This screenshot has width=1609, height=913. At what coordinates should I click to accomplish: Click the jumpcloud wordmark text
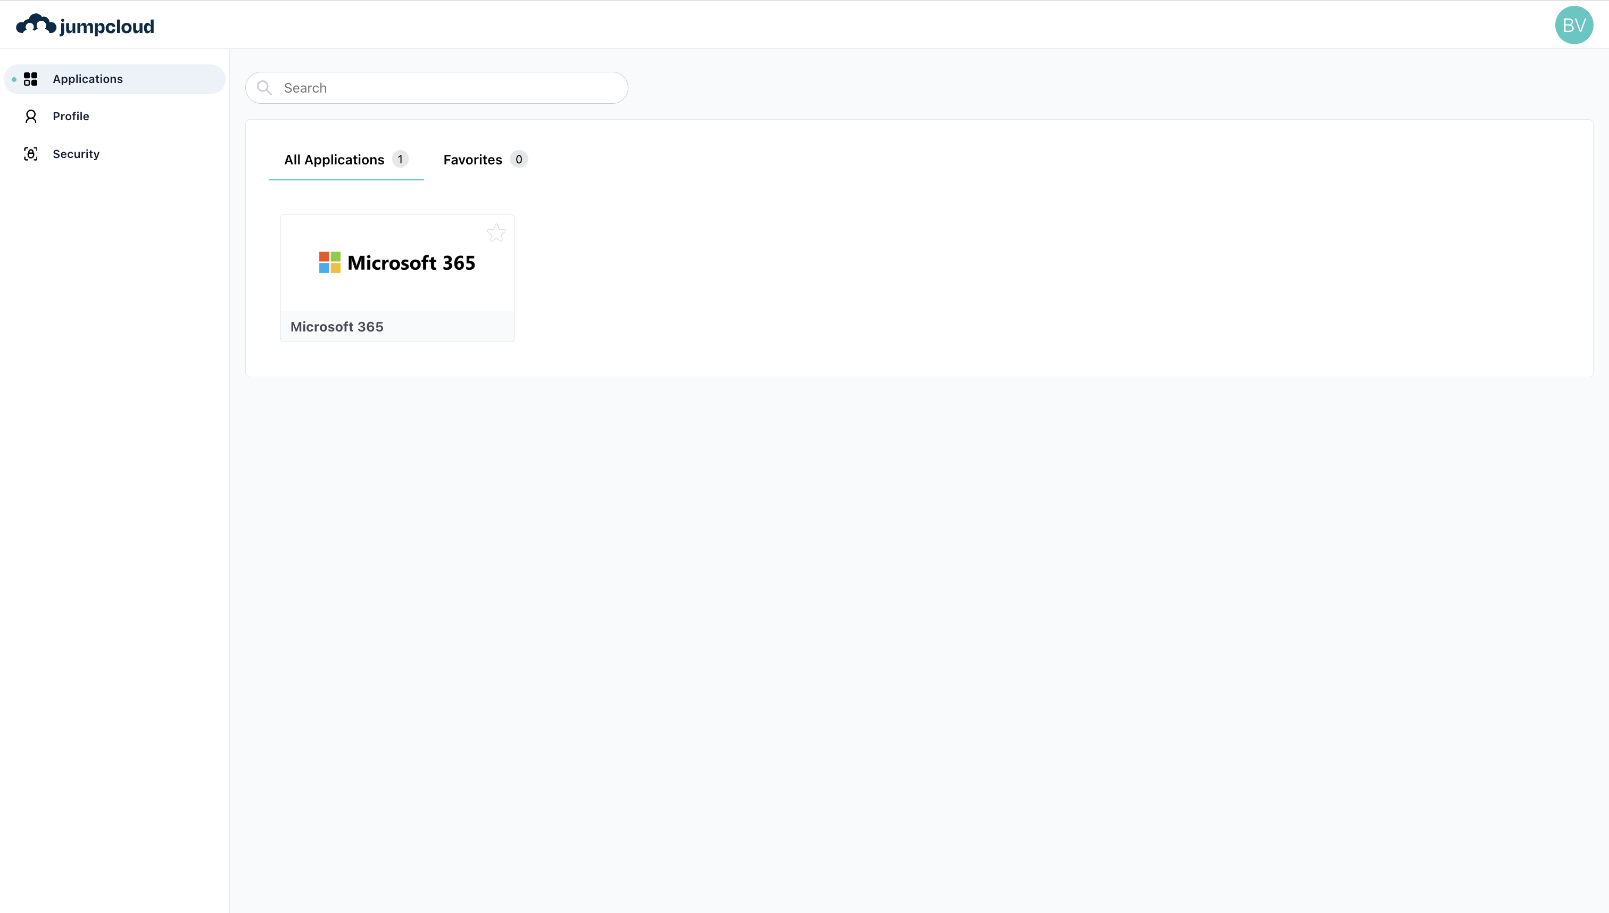[106, 27]
